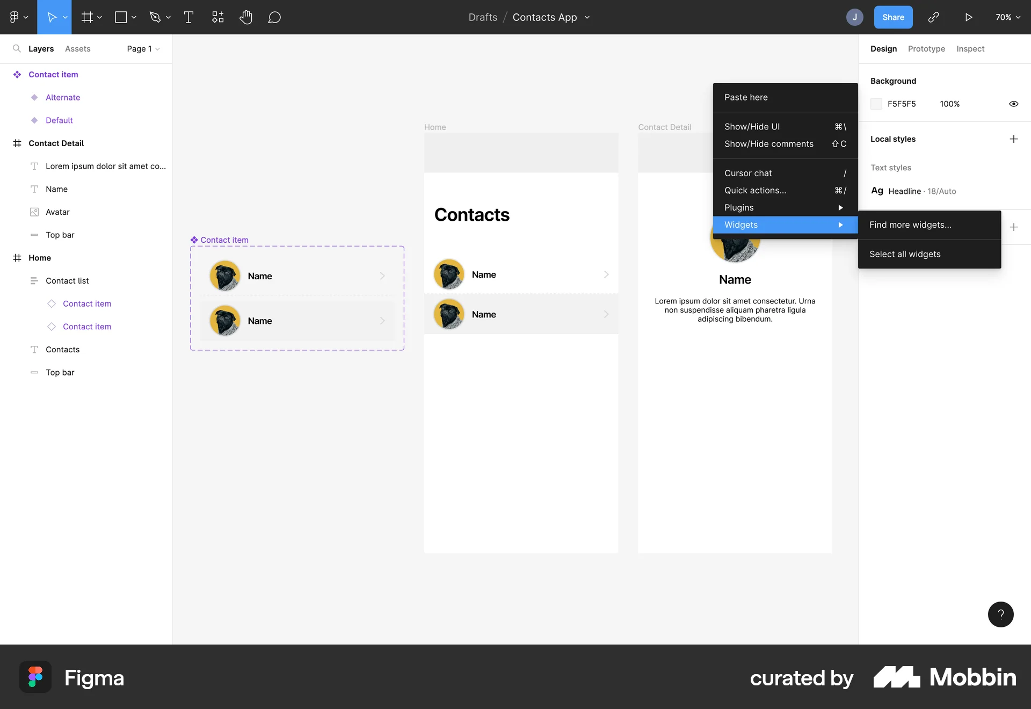Open the Drafts breadcrumb link

click(x=483, y=17)
